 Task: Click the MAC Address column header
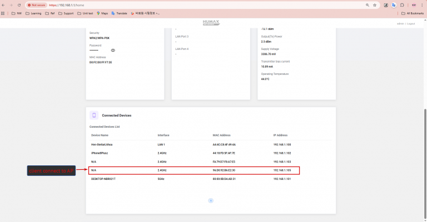pos(222,135)
